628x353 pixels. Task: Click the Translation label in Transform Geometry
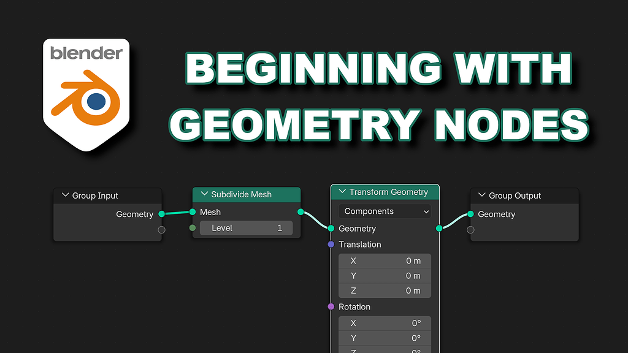[359, 244]
